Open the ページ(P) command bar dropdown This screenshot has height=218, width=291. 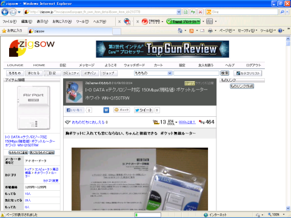(x=227, y=31)
